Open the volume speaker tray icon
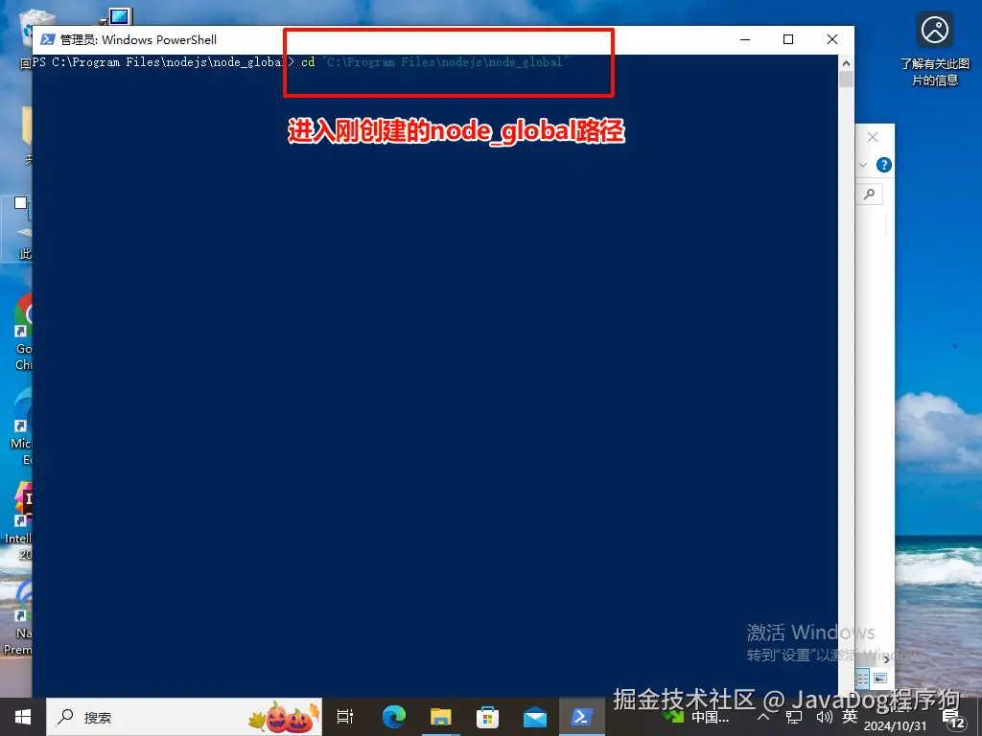982x736 pixels. click(824, 717)
